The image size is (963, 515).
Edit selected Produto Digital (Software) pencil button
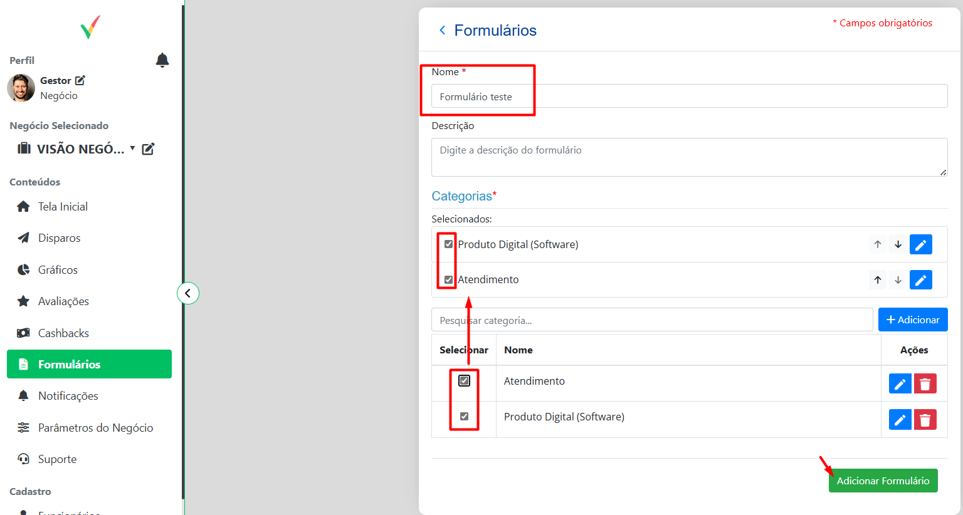(920, 244)
